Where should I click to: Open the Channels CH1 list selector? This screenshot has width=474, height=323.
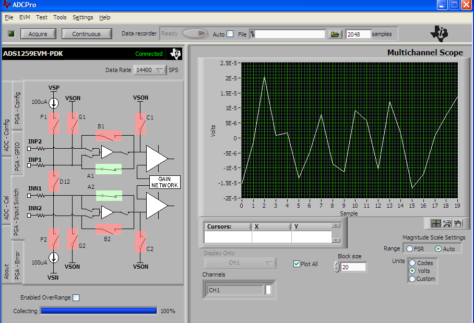(x=239, y=290)
